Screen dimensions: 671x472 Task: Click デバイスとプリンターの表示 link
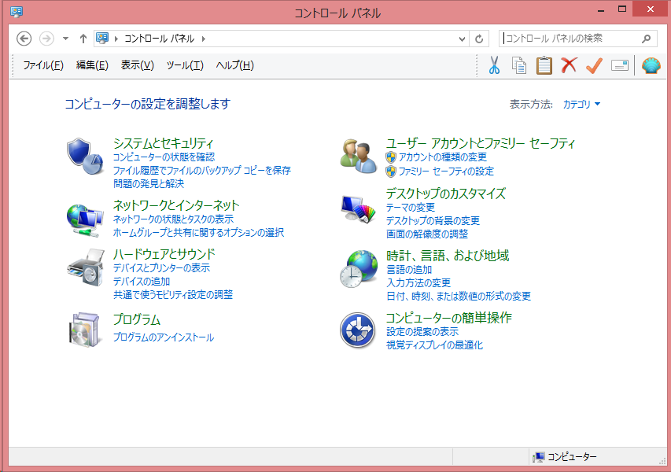(162, 268)
